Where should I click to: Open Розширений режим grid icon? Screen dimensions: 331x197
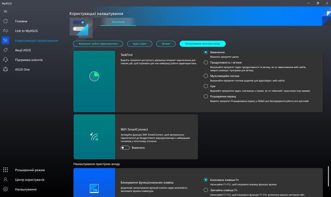click(x=6, y=170)
